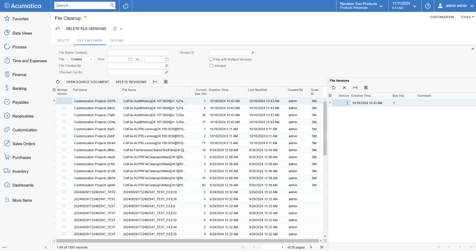Click Delete File Versions button
The width and height of the screenshot is (476, 251).
(x=86, y=29)
